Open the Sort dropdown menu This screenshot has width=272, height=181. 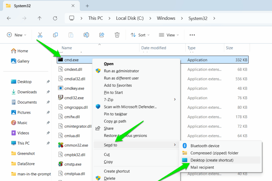coord(140,35)
